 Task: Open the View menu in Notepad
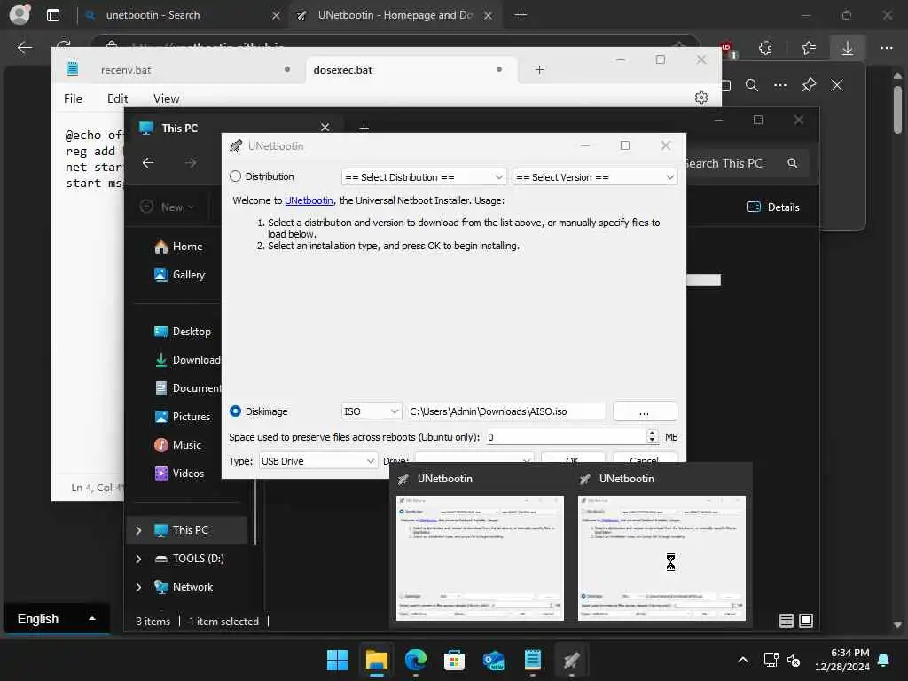point(166,98)
